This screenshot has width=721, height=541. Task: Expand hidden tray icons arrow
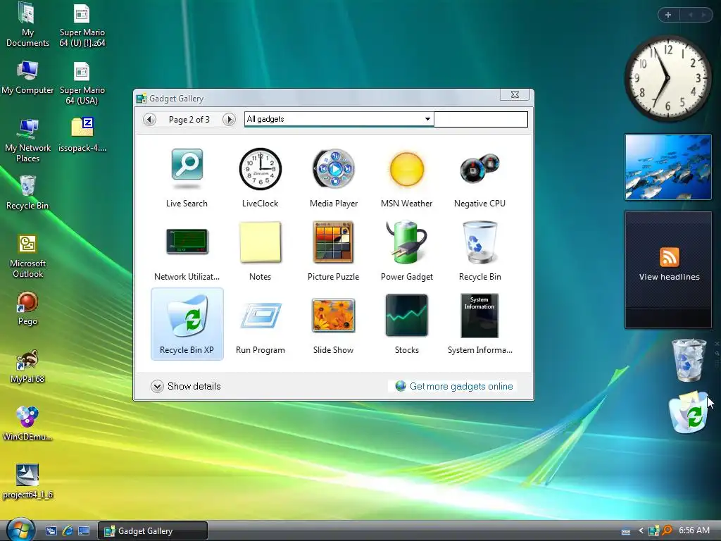click(x=641, y=531)
